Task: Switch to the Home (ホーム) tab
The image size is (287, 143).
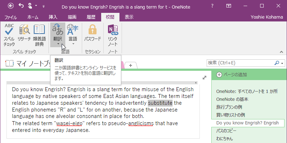Action: click(33, 17)
